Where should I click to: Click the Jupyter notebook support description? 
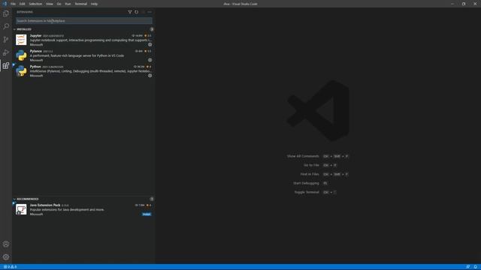point(91,40)
